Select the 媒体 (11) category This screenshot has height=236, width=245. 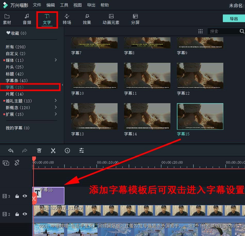pyautogui.click(x=14, y=60)
